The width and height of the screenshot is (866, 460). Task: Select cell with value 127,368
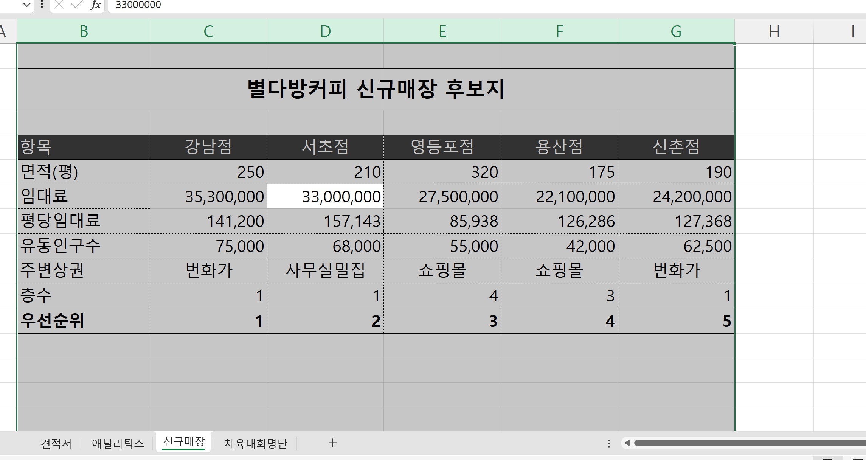point(676,221)
